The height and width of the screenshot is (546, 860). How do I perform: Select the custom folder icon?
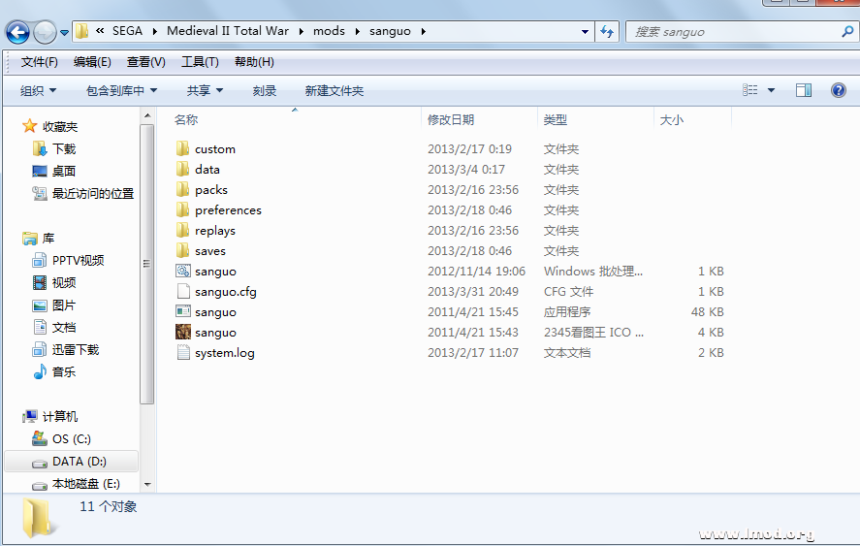pyautogui.click(x=182, y=148)
